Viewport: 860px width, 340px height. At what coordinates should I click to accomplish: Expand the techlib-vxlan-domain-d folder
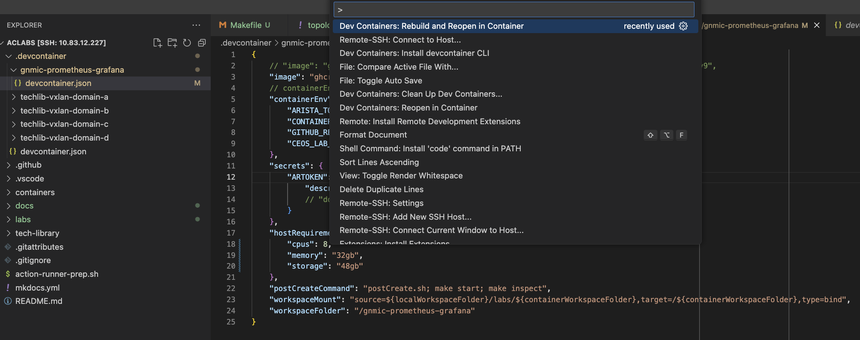point(13,138)
